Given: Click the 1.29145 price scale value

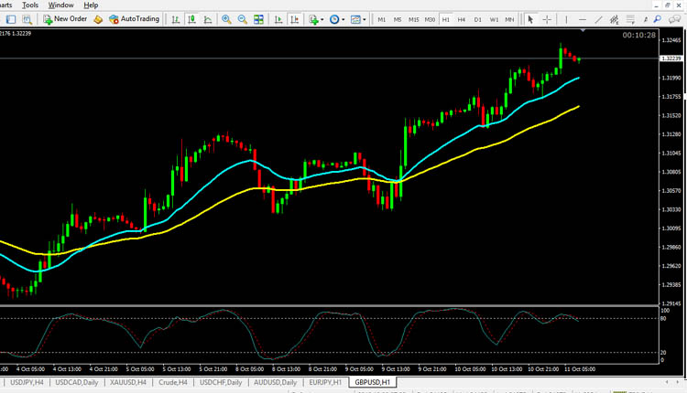Looking at the screenshot, I should click(x=671, y=303).
